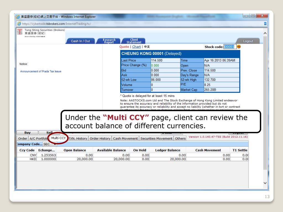Image resolution: width=283 pixels, height=212 pixels.
Task: Click the Stock code input field
Action: pos(230,47)
